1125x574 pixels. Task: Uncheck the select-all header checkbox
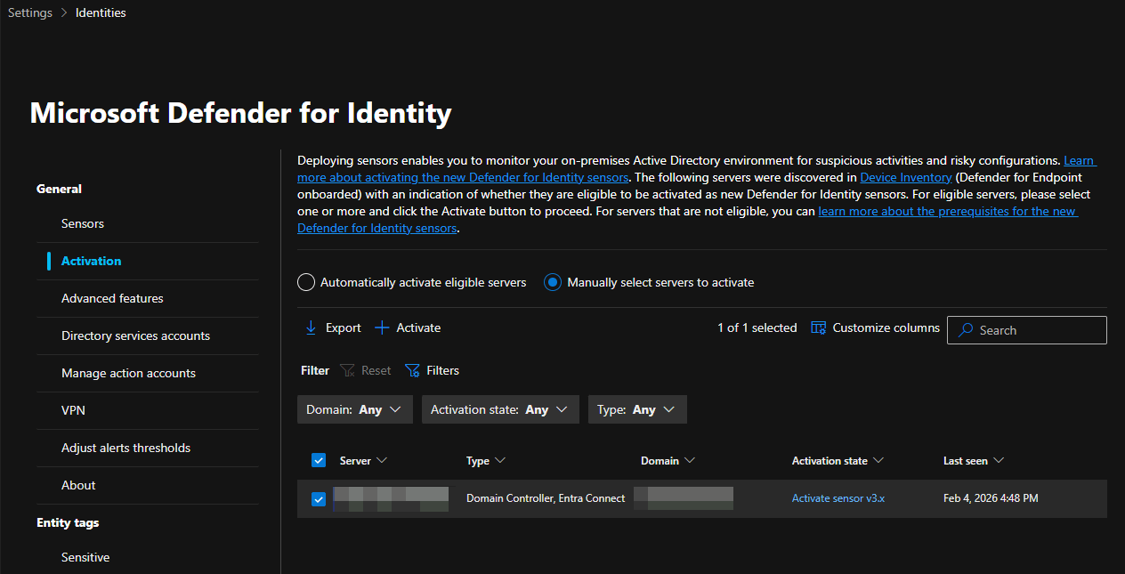[319, 460]
